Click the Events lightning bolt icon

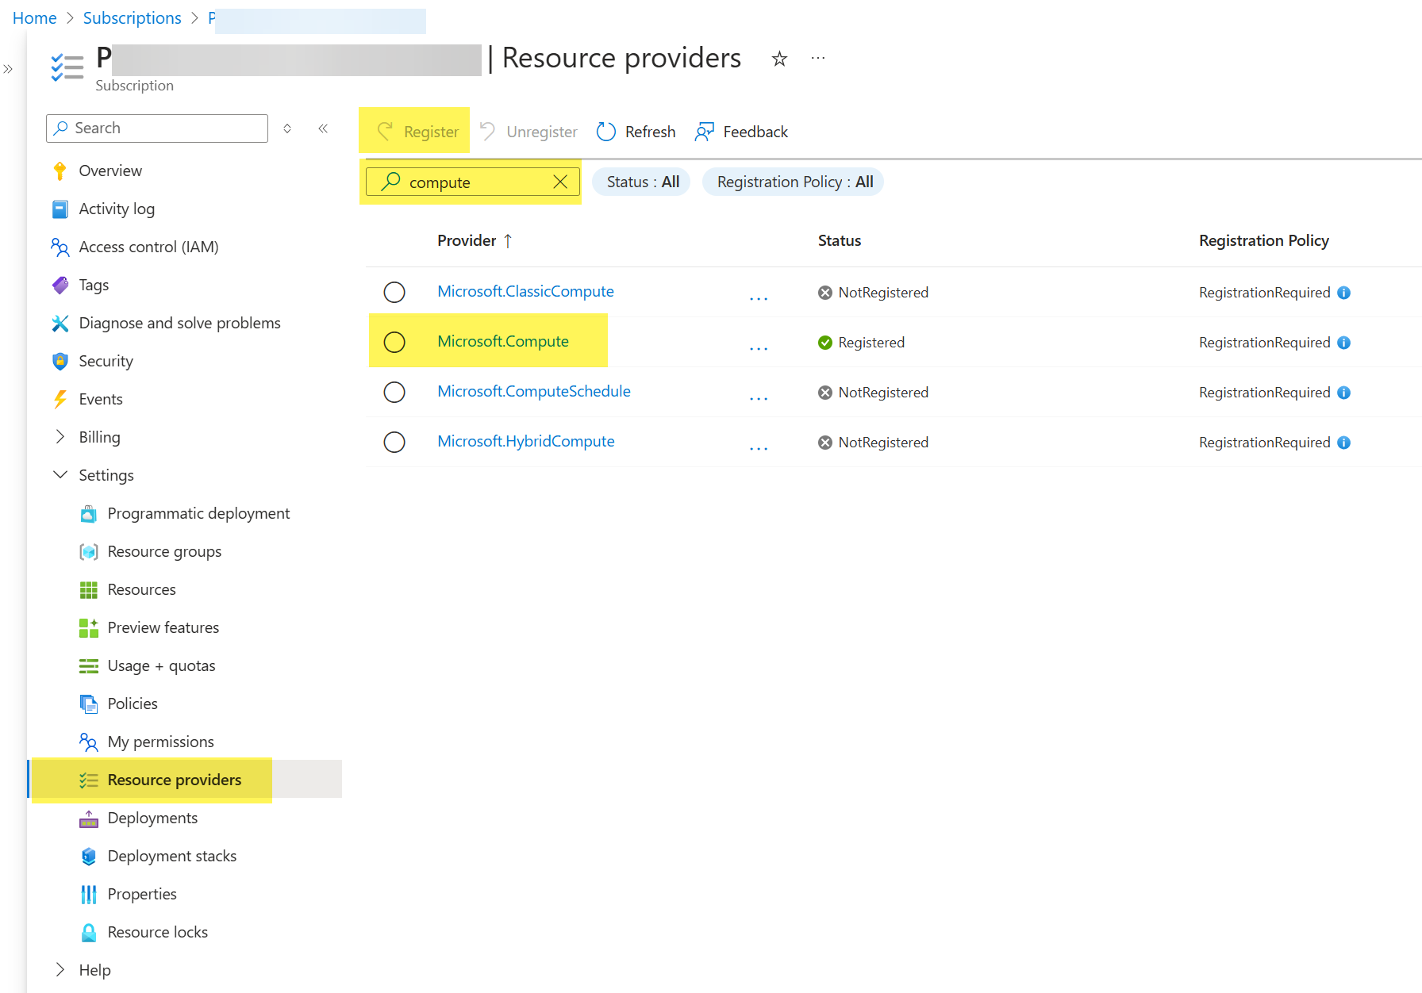pyautogui.click(x=60, y=399)
